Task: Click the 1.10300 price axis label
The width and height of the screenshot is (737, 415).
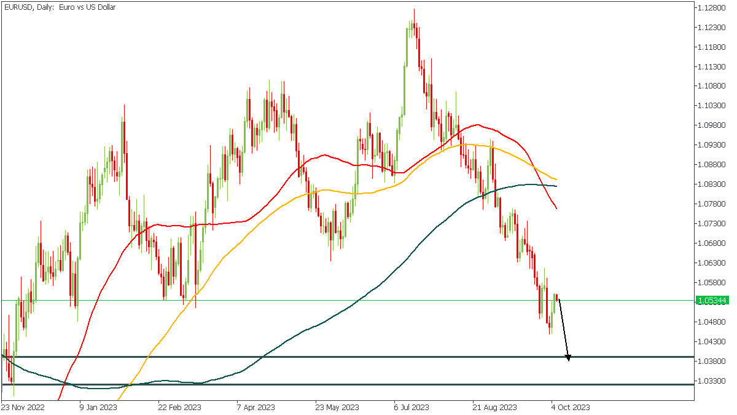Action: (712, 106)
